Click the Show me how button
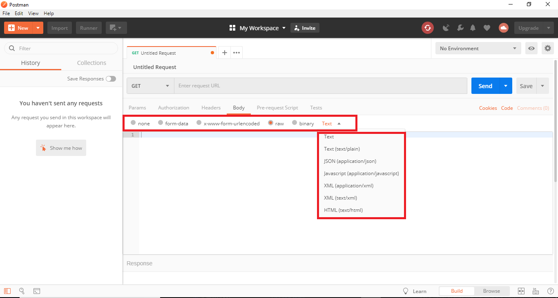Image resolution: width=558 pixels, height=298 pixels. click(x=61, y=148)
